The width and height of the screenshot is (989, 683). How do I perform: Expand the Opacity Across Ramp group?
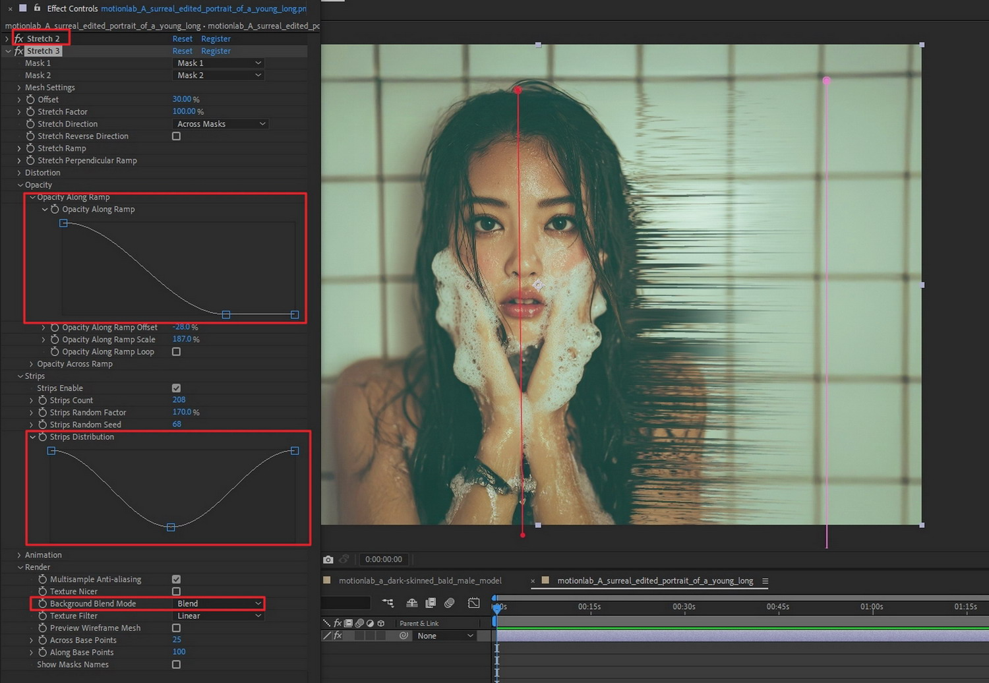[31, 364]
